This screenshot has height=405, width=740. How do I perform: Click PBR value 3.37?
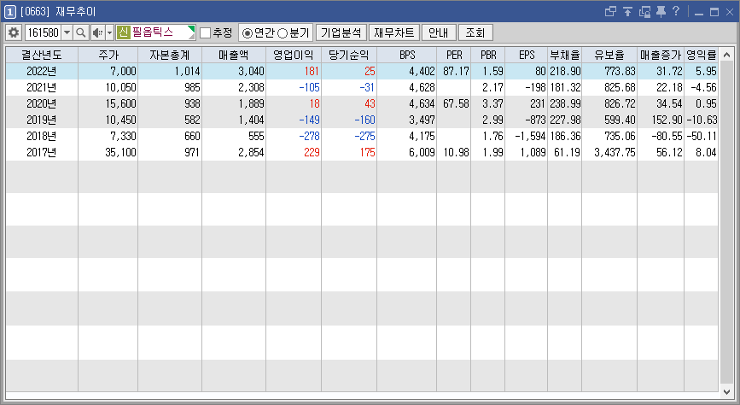click(x=488, y=103)
